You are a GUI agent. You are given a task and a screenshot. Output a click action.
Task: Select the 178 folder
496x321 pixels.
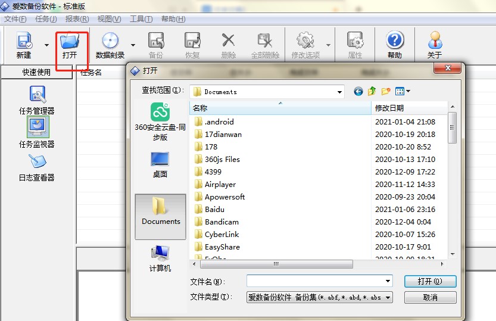[211, 147]
